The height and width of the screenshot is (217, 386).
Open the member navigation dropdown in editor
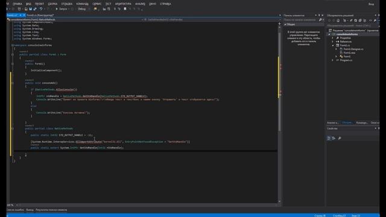pyautogui.click(x=212, y=19)
